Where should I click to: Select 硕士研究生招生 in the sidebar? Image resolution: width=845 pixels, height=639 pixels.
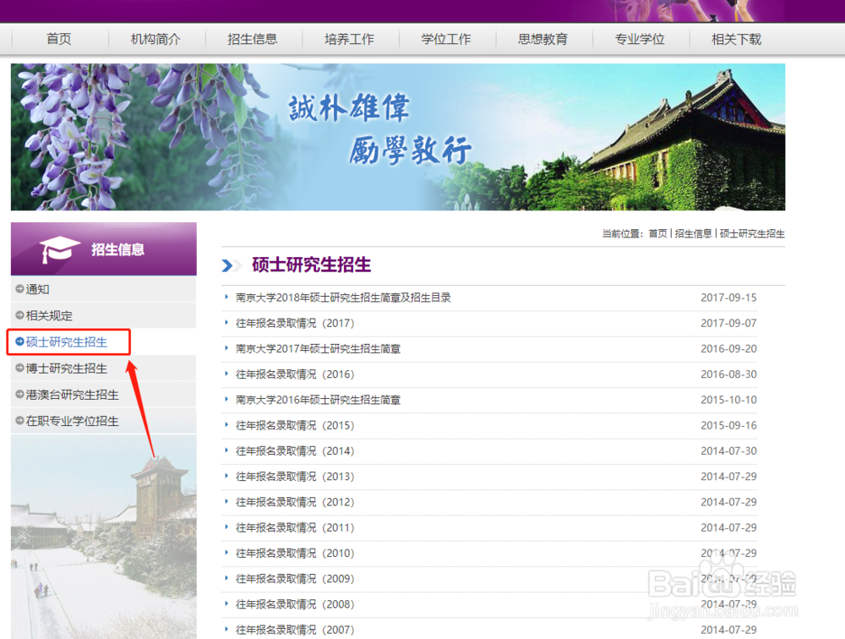66,341
